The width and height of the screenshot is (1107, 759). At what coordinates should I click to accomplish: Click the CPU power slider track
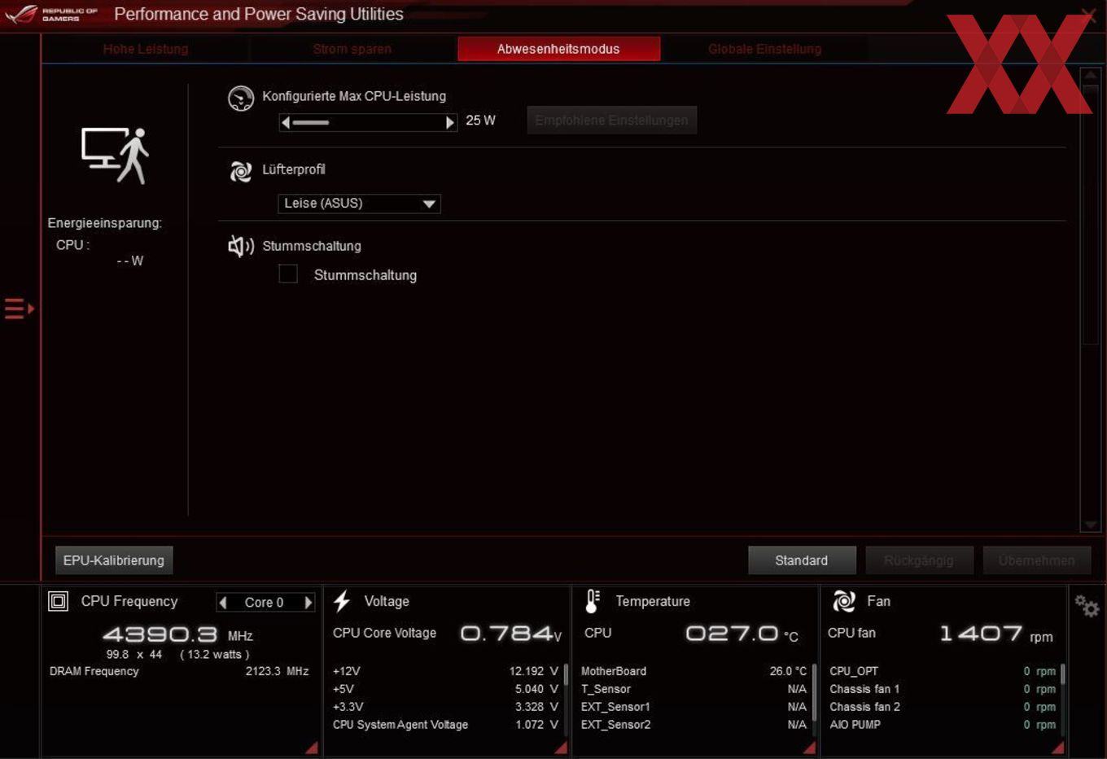point(368,122)
